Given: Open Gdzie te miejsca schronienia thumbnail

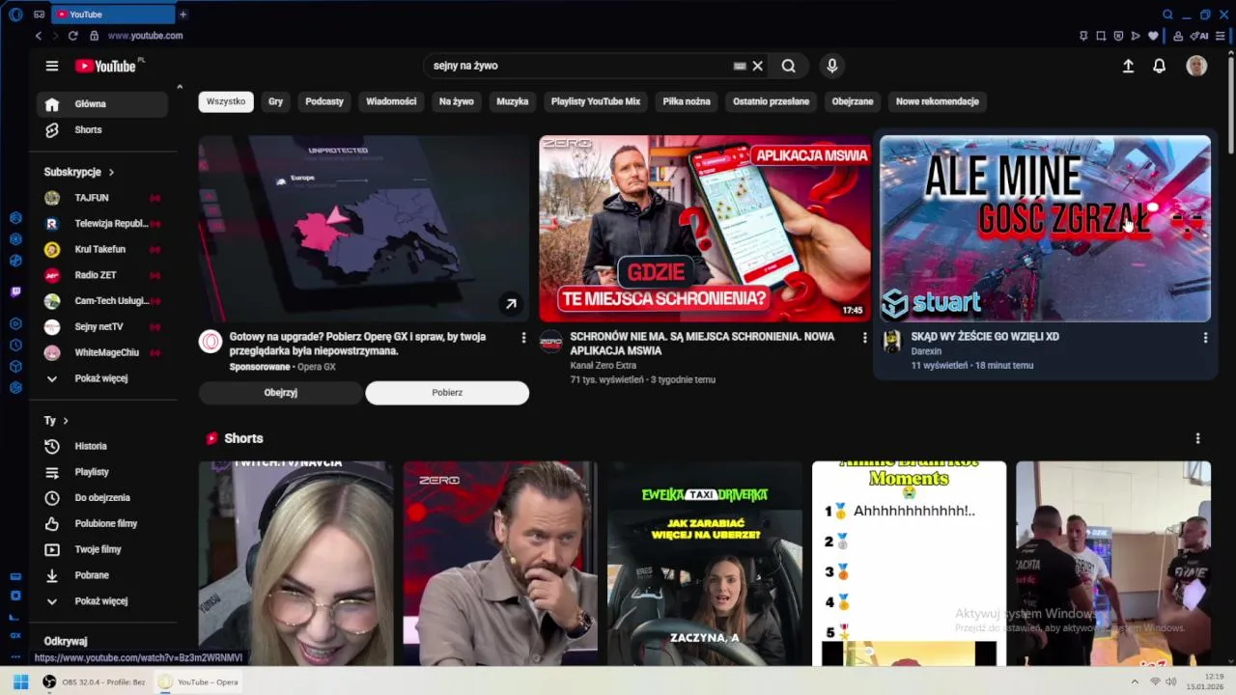Looking at the screenshot, I should [x=705, y=229].
